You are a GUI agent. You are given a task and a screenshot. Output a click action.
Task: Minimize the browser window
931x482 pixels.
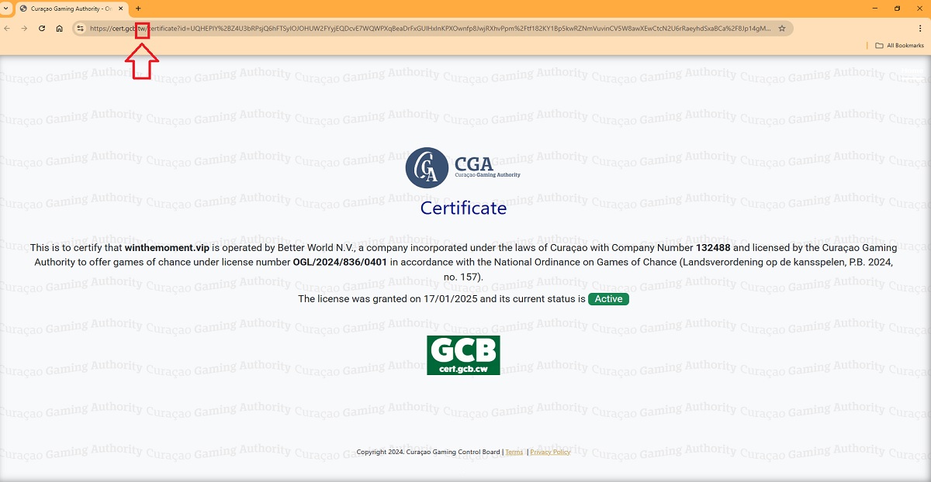(875, 9)
